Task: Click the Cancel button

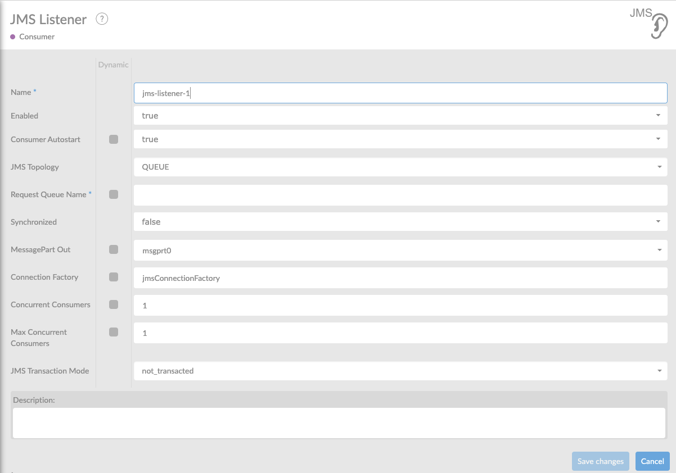Action: click(x=652, y=461)
